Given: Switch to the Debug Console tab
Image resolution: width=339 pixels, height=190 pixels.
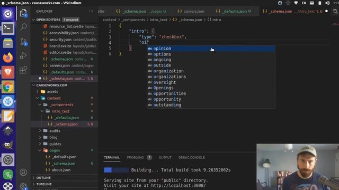Looking at the screenshot, I should click(x=192, y=157).
